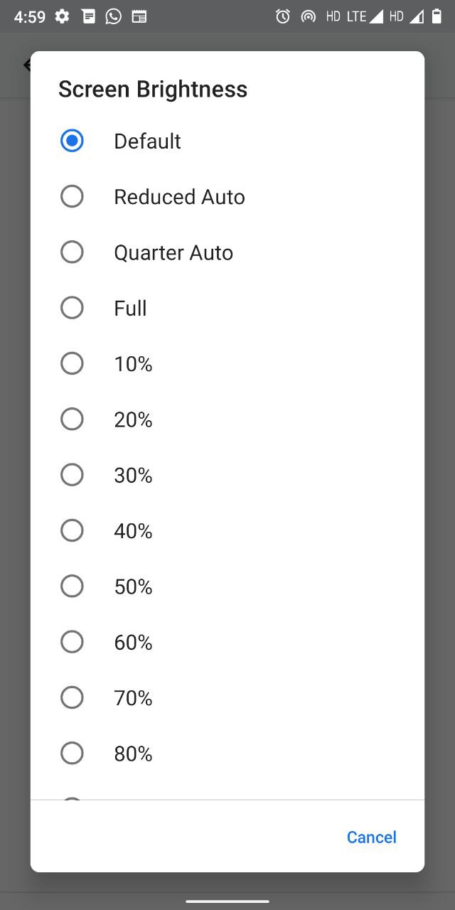Select the Default brightness radio button

point(72,141)
